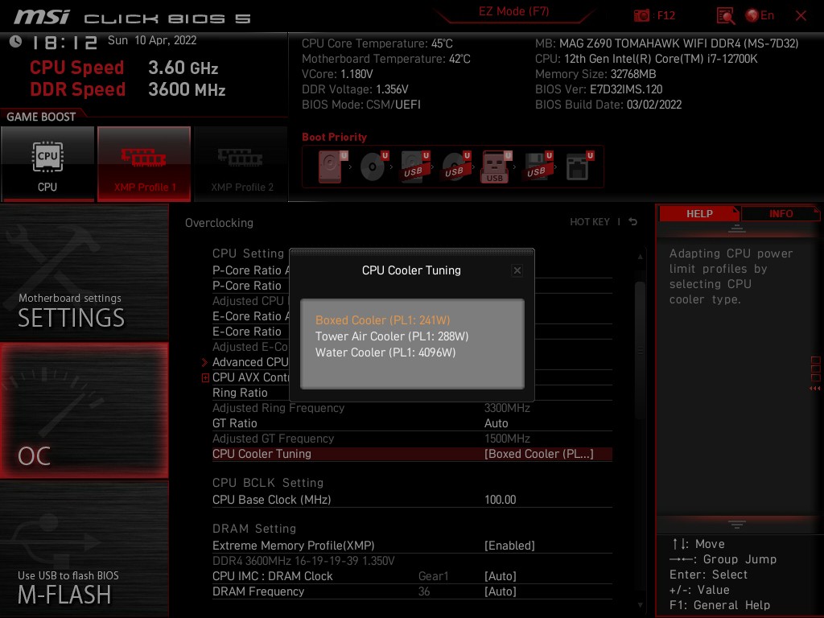
Task: Click the USB flash drive boot icon
Action: tap(495, 167)
